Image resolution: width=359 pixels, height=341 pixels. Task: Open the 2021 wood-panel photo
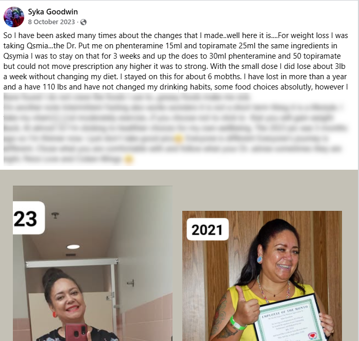point(262,276)
